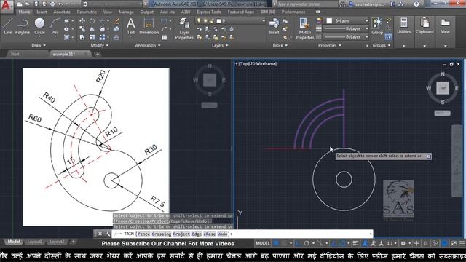The height and width of the screenshot is (262, 466).
Task: Expand the Block panel
Action: click(280, 45)
